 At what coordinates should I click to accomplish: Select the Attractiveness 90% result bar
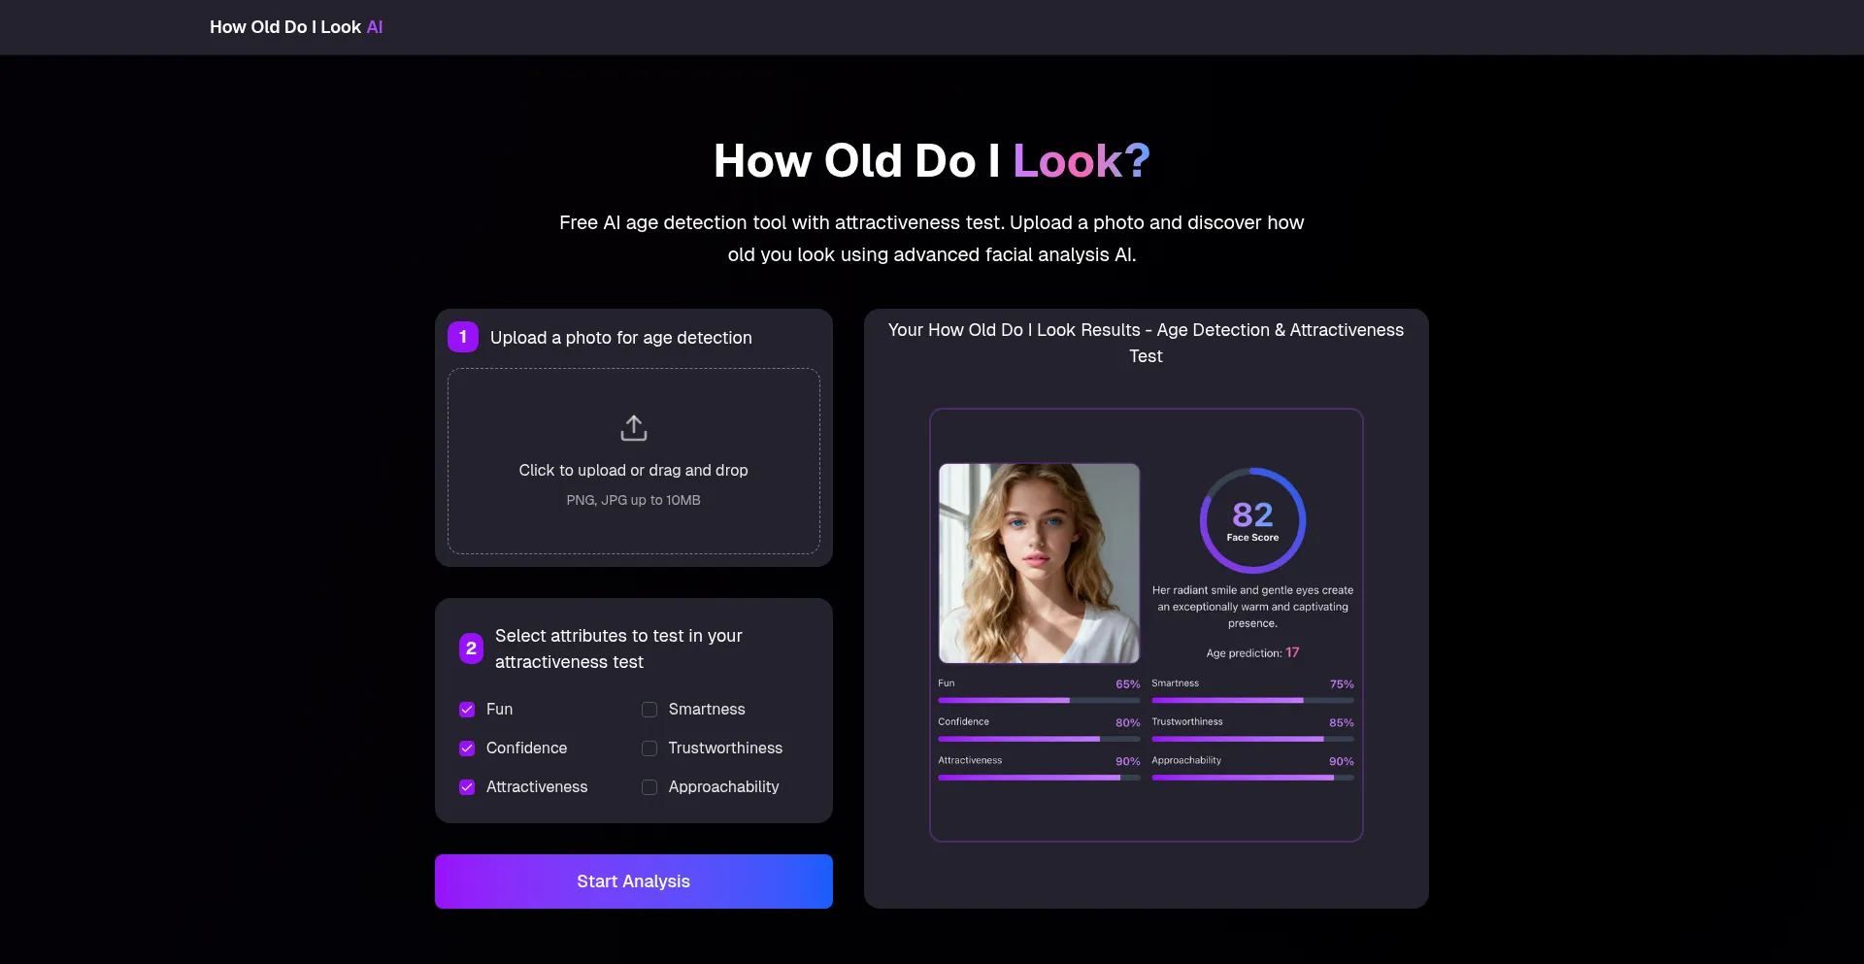click(x=1039, y=778)
